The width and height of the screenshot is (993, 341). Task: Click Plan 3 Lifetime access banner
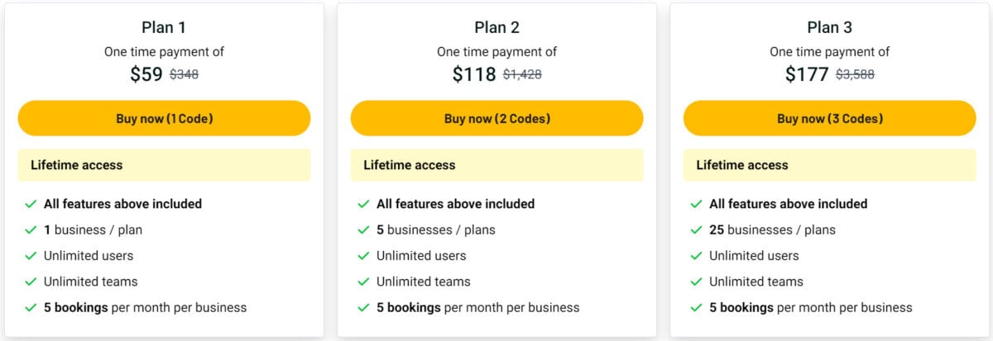point(829,165)
